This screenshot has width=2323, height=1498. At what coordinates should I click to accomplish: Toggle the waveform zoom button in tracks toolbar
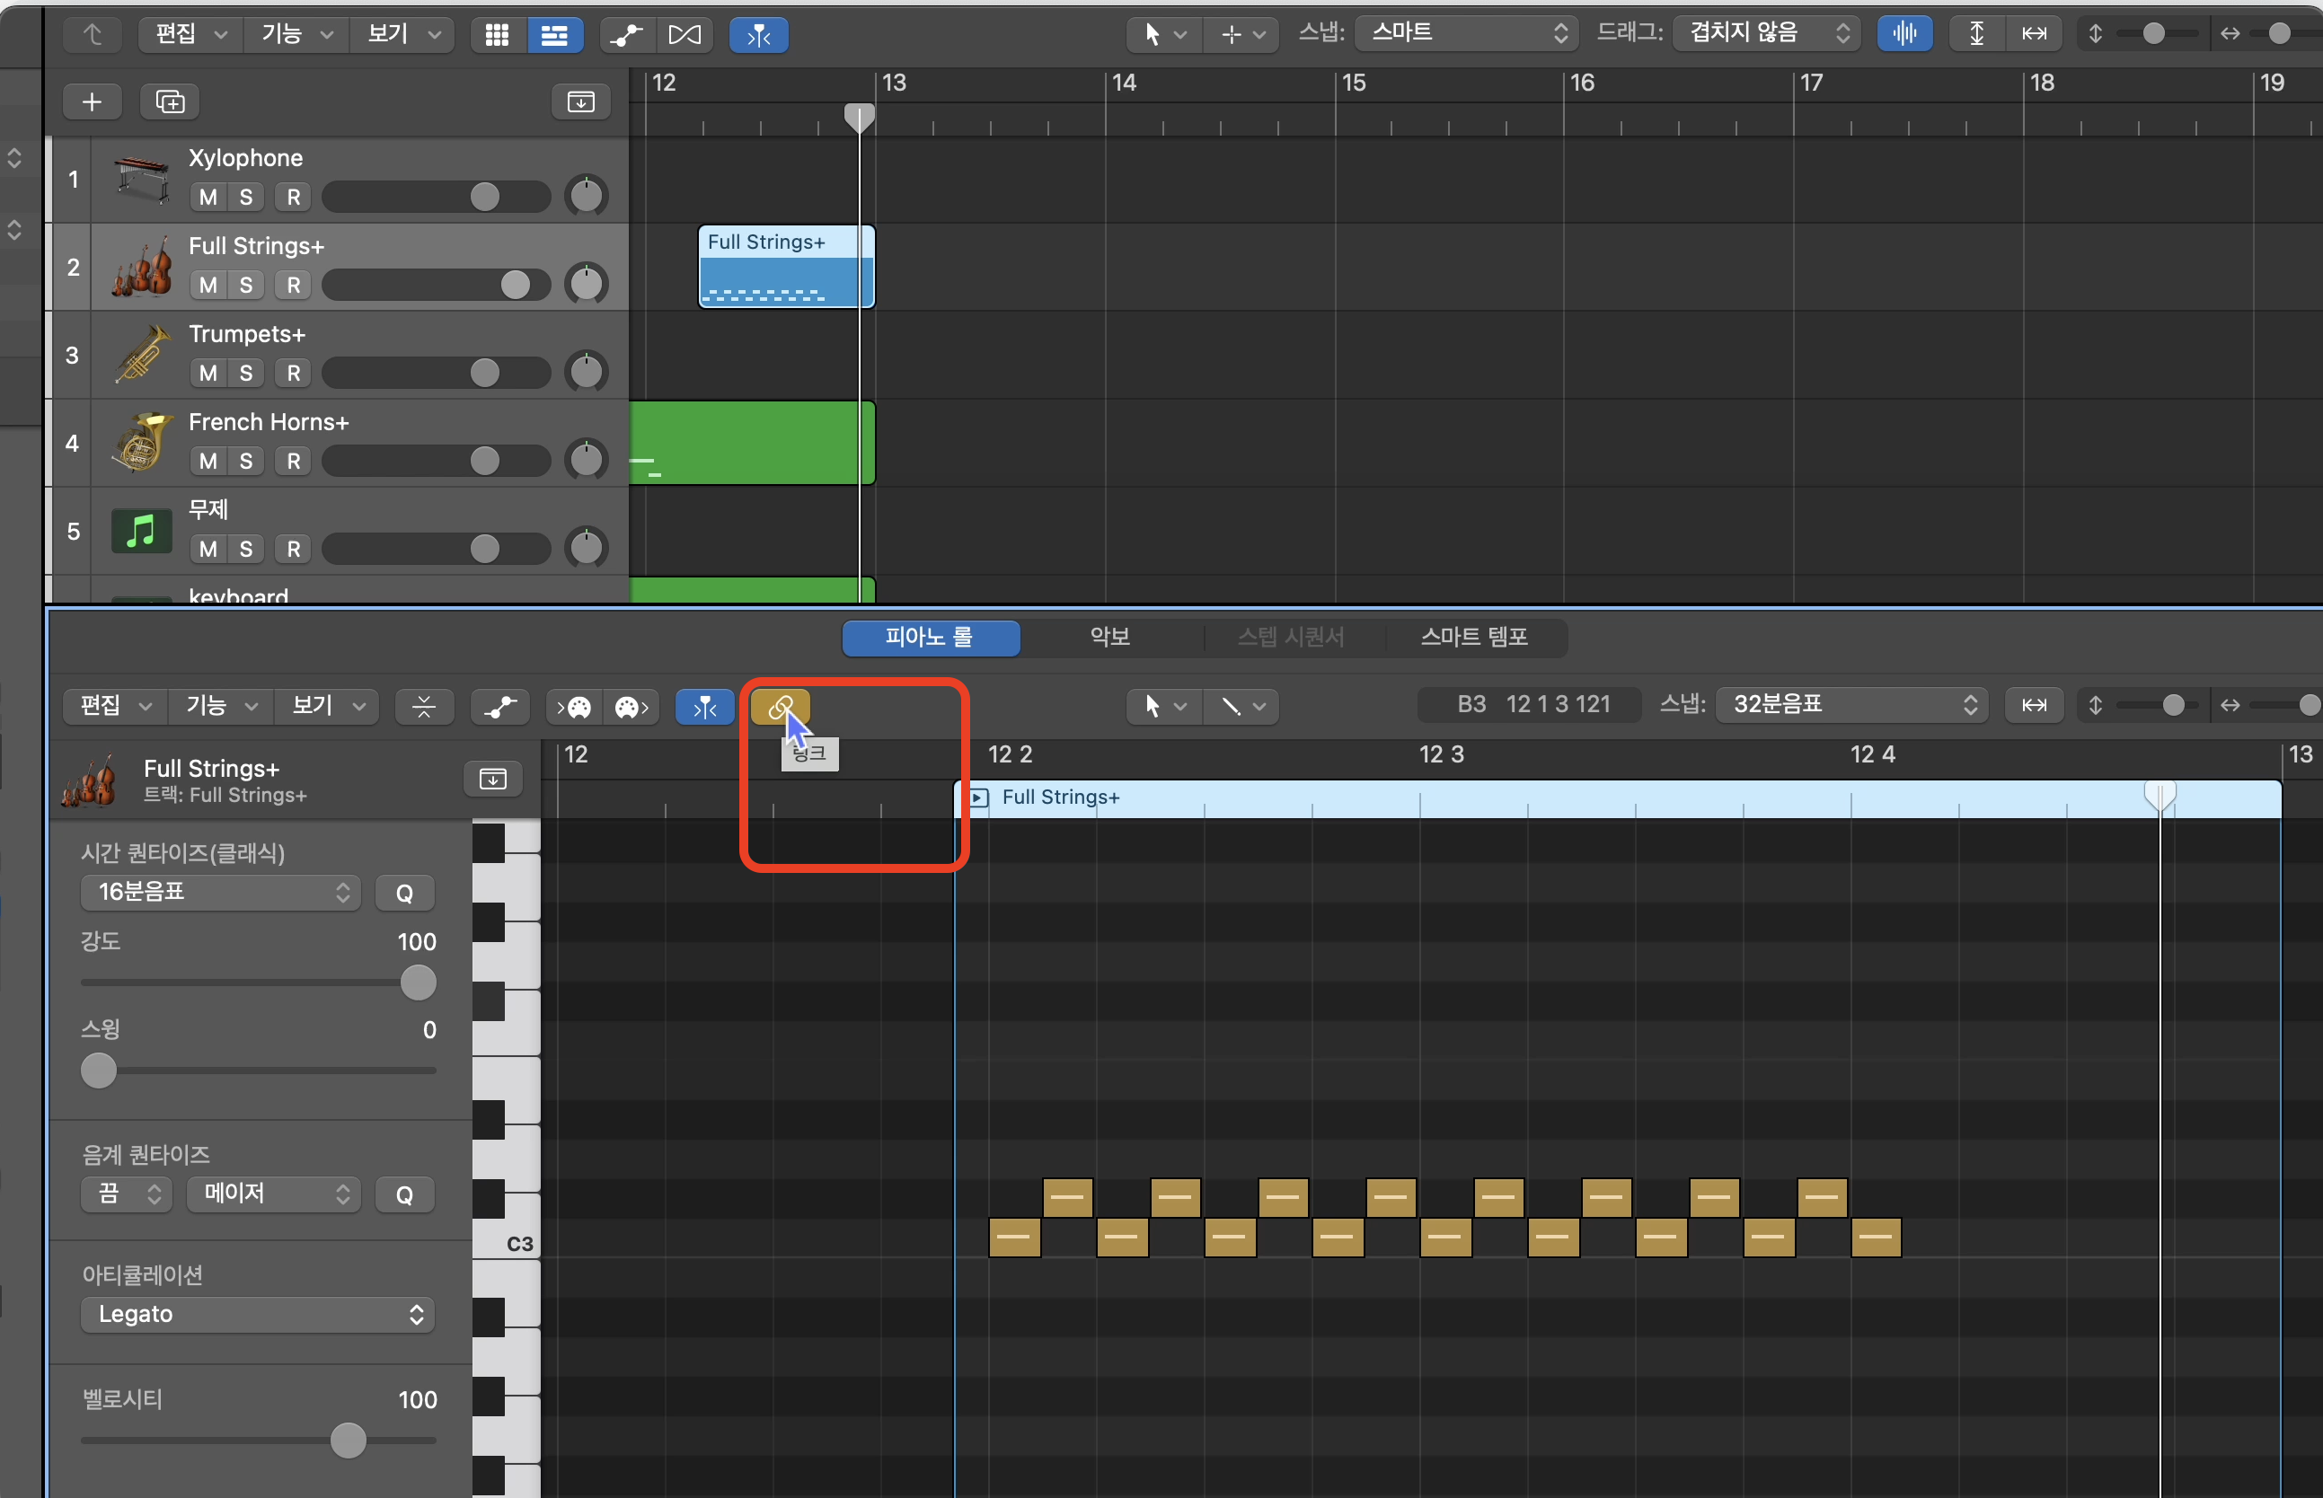1903,34
